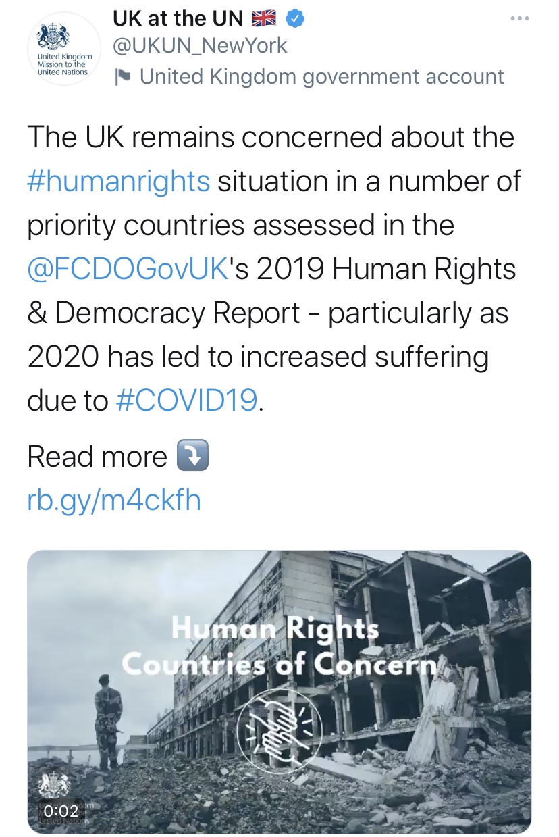
Task: Click the 'United Kingdom government account' label
Action: point(321,77)
